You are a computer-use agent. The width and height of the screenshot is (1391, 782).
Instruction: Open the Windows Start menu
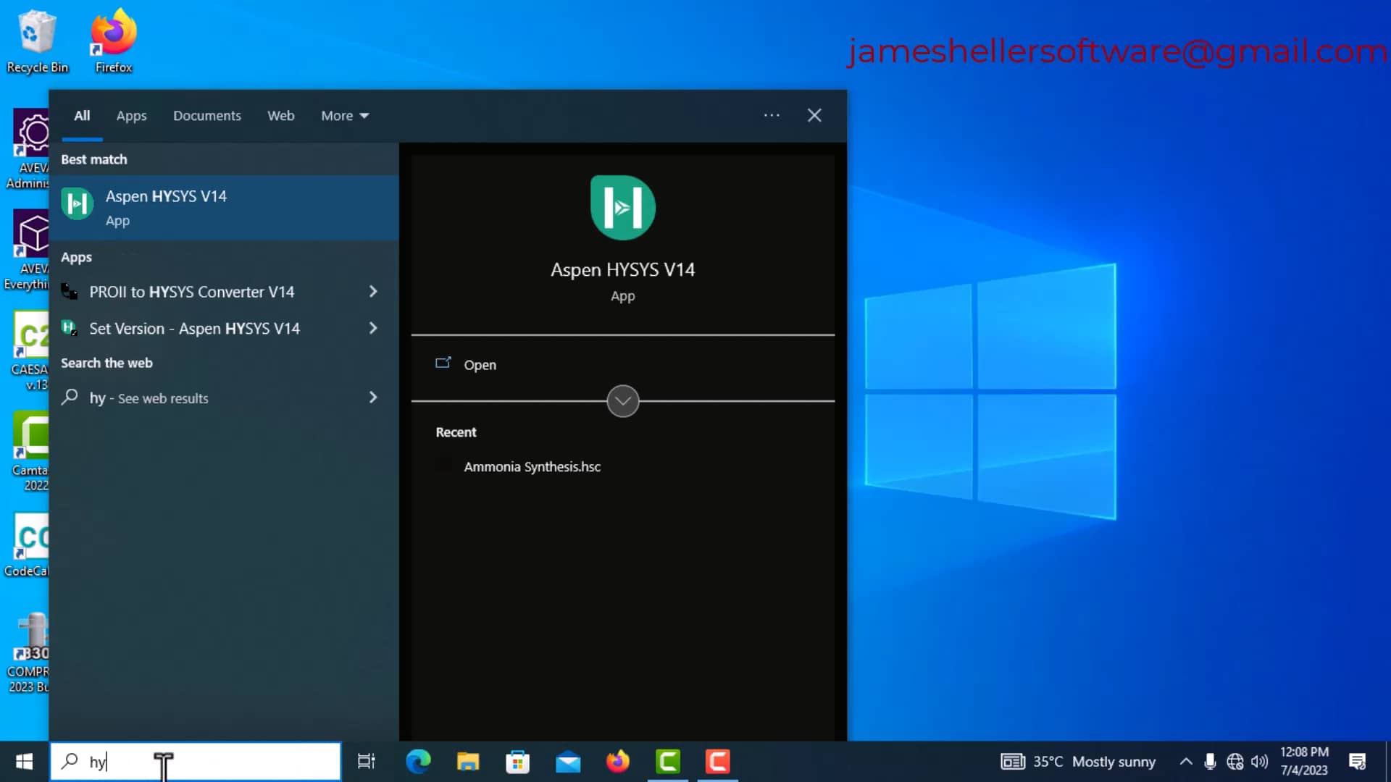(24, 762)
